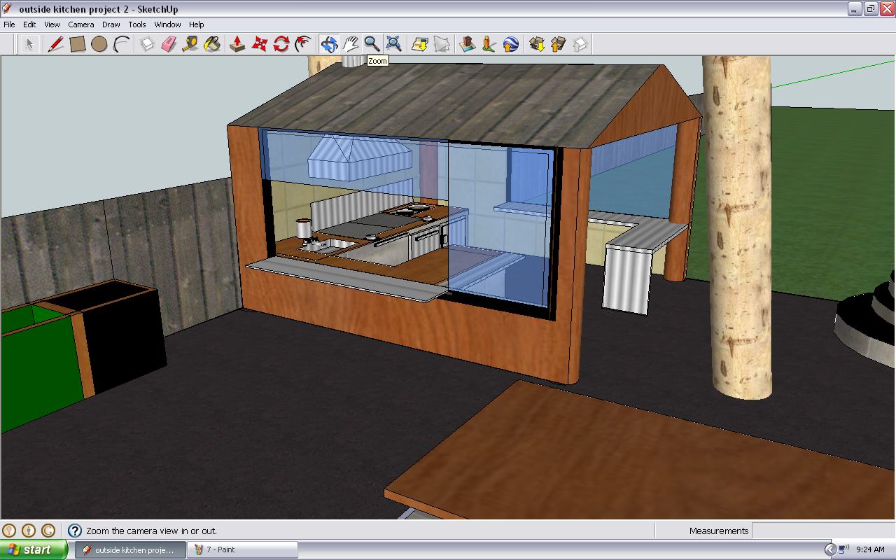Select the Rectangle drawing tool
This screenshot has width=896, height=560.
(78, 44)
